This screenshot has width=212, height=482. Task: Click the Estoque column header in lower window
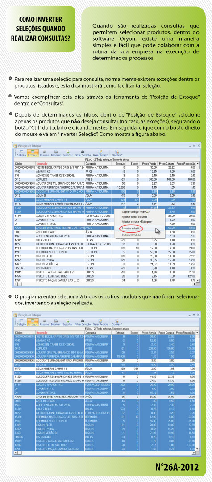coord(118,333)
